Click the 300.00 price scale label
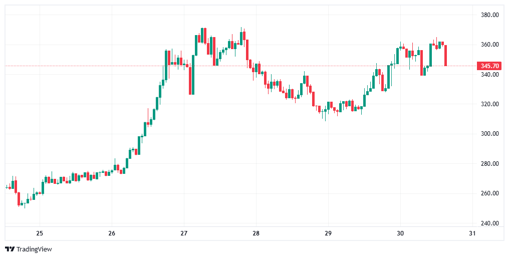Image resolution: width=509 pixels, height=258 pixels. click(489, 134)
